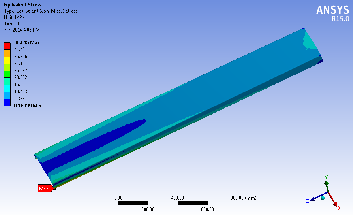The image size is (353, 215).
Task: Click the '10.493' legend value
Action: [x=21, y=92]
